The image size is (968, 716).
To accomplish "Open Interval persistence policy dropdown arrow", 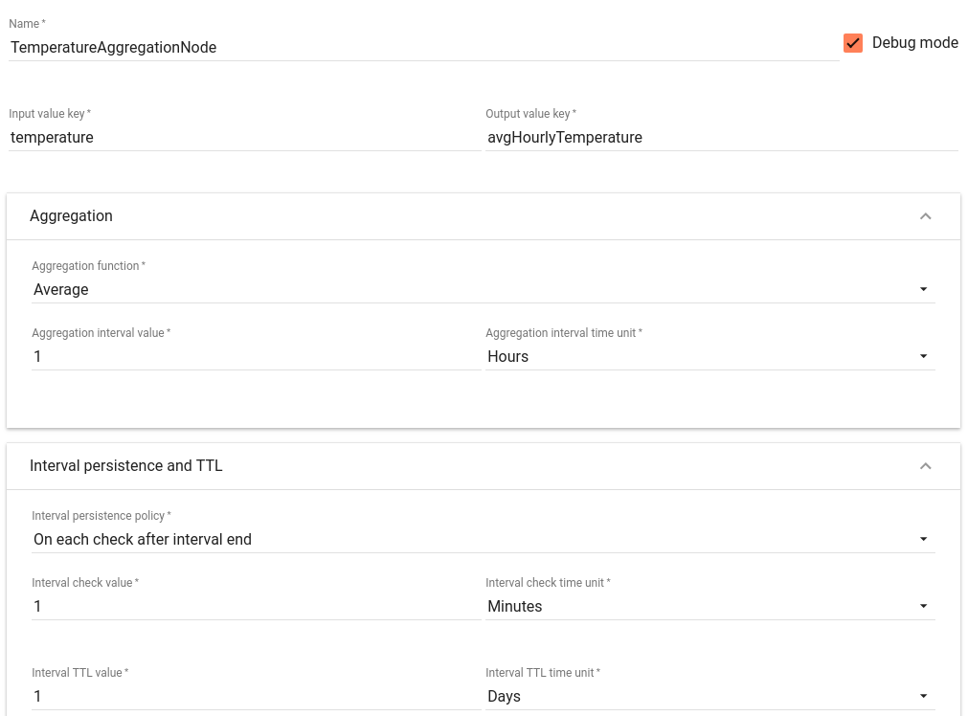I will [923, 539].
